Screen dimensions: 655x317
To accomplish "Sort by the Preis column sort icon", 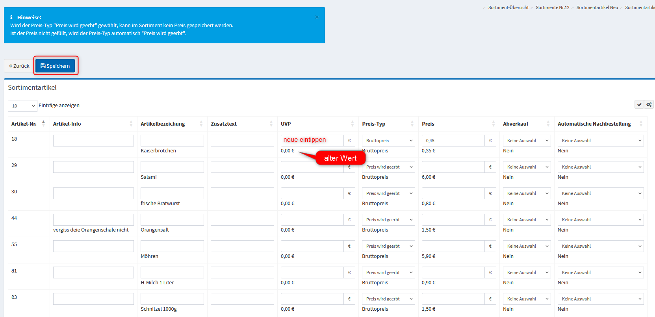I will click(x=493, y=124).
